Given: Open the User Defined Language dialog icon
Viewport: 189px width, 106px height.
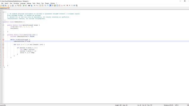Looking at the screenshot, I should [53, 6].
